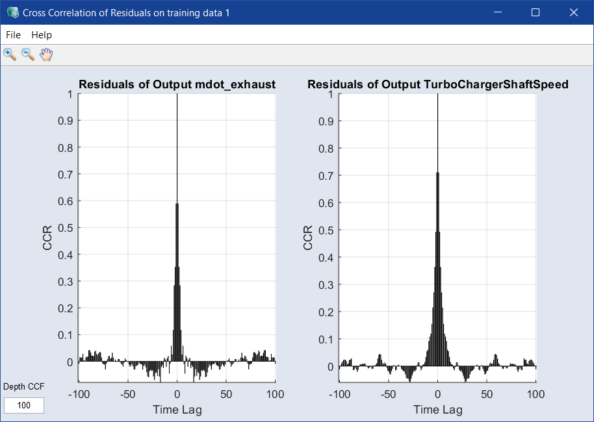Image resolution: width=594 pixels, height=422 pixels.
Task: Click the Depth CCF text label
Action: pos(24,387)
